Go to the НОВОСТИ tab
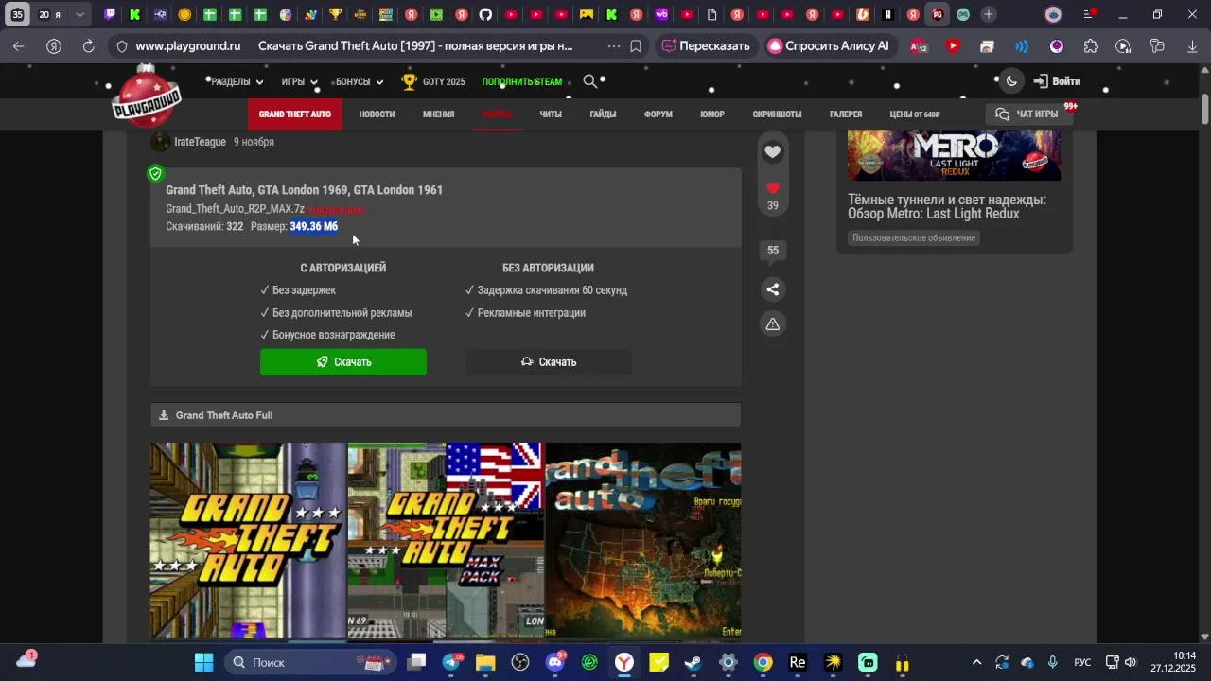Viewport: 1211px width, 681px height. click(x=377, y=114)
